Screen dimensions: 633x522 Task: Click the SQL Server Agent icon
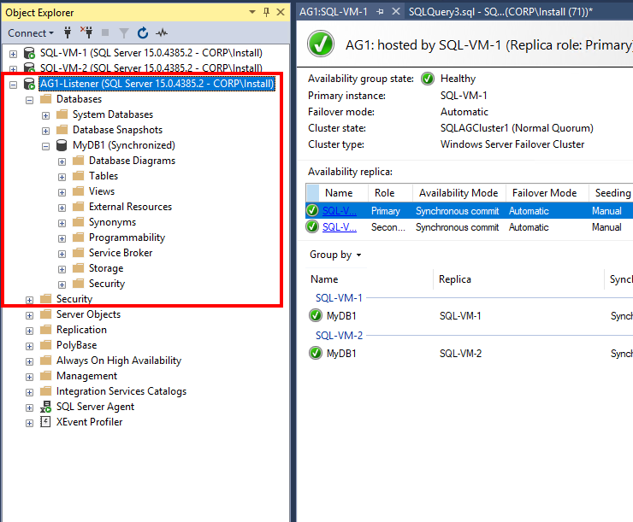[45, 407]
